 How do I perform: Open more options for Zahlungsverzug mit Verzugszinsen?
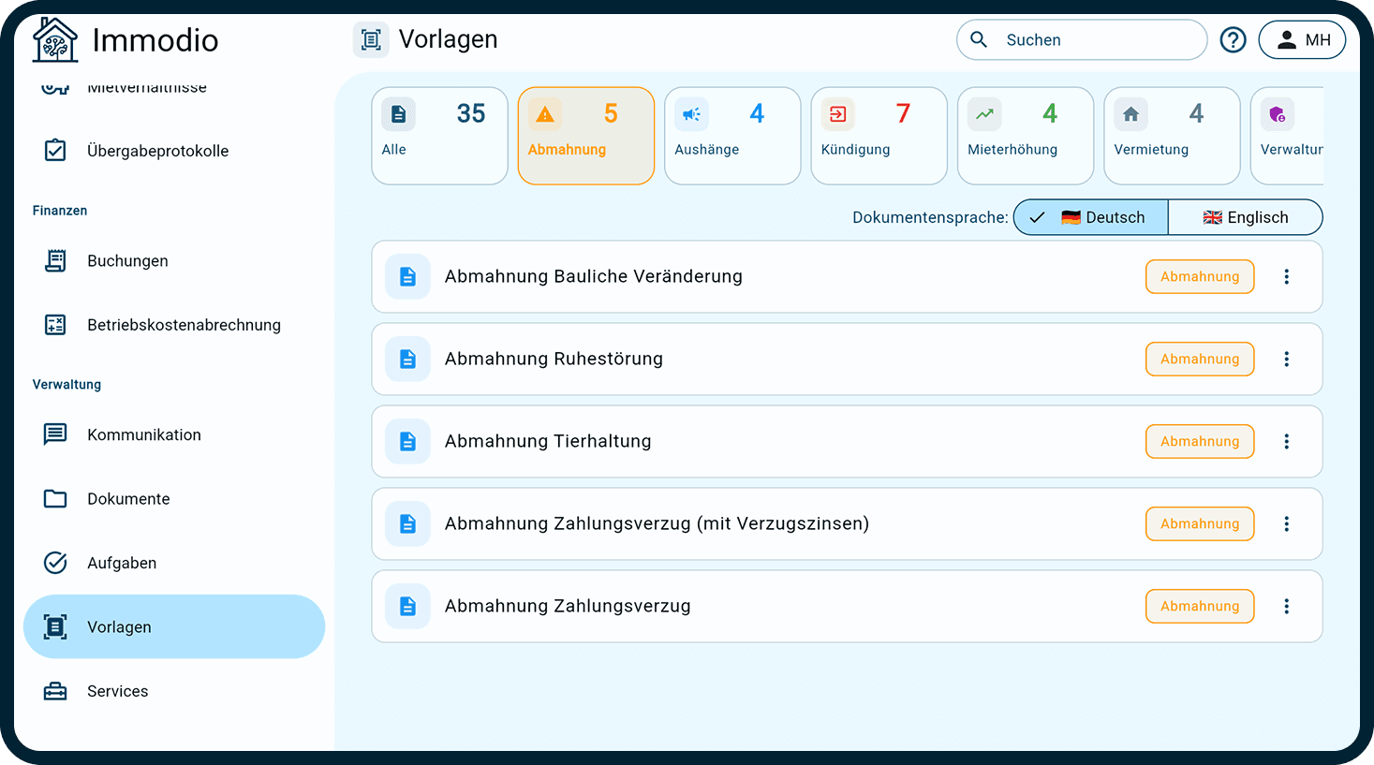[x=1287, y=524]
